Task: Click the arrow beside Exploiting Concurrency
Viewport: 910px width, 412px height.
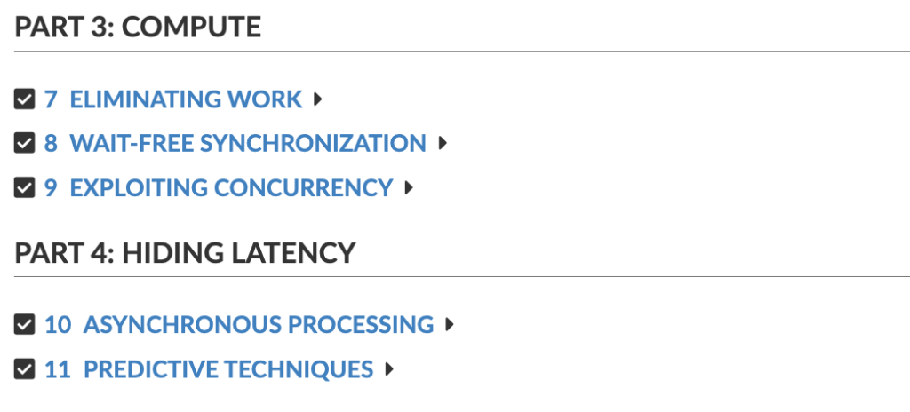Action: point(409,188)
